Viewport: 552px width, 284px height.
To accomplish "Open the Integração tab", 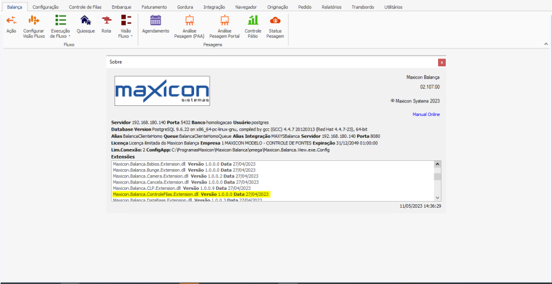I will (x=214, y=7).
